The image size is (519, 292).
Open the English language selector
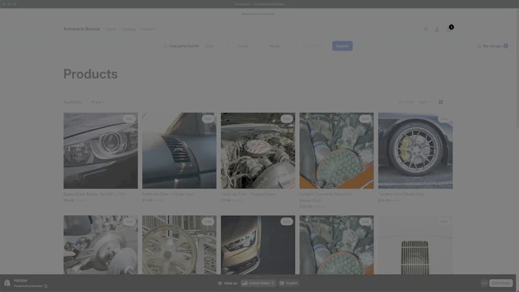[289, 283]
